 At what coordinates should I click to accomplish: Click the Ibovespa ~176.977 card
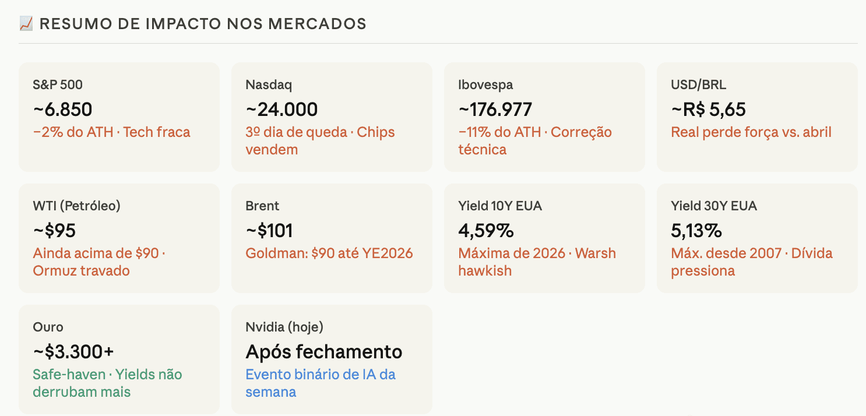pyautogui.click(x=545, y=117)
